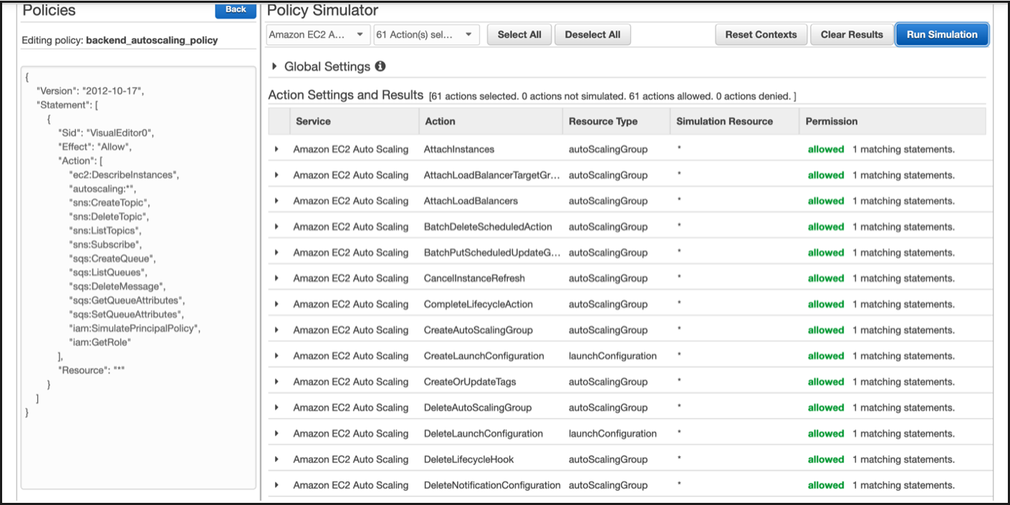Expand the CreateAutoScalingGroup row
1010x505 pixels.
tap(276, 330)
